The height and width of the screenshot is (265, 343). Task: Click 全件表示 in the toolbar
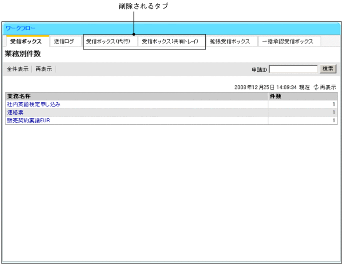[17, 69]
